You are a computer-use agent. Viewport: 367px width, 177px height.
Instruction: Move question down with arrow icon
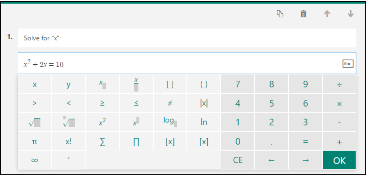(350, 14)
